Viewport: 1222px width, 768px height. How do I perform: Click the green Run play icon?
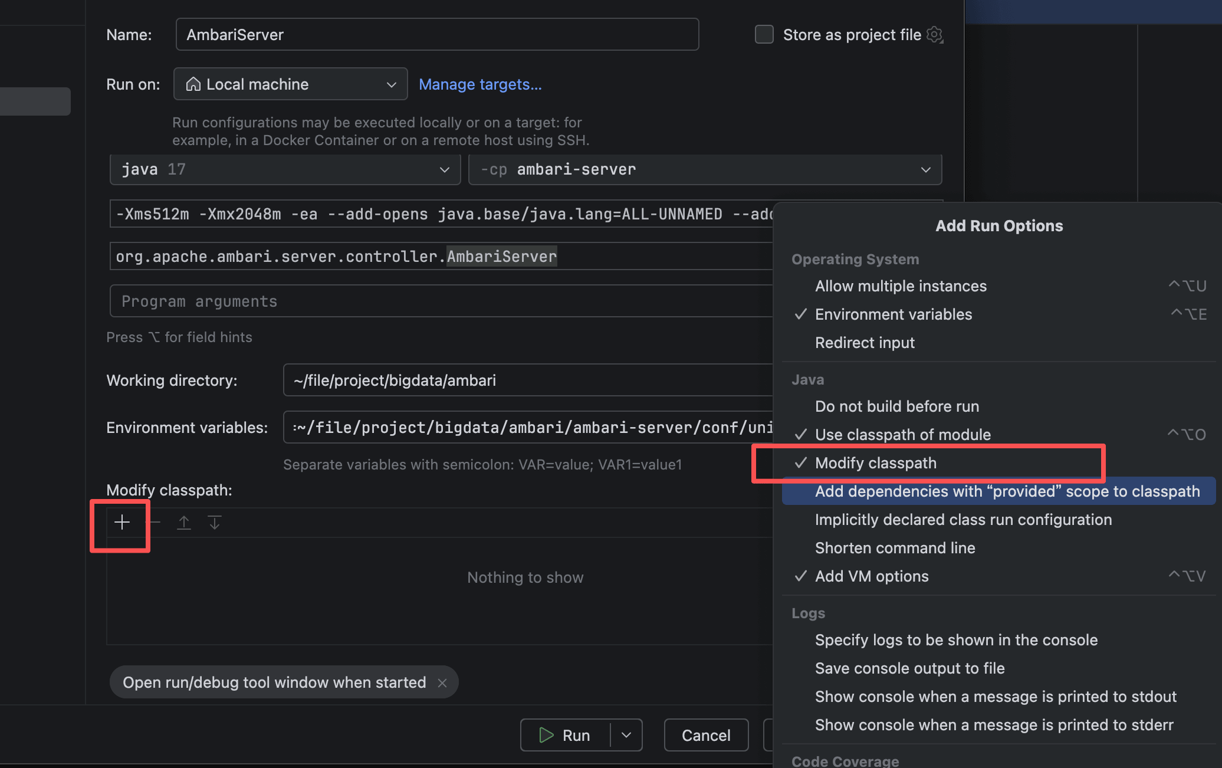point(547,736)
